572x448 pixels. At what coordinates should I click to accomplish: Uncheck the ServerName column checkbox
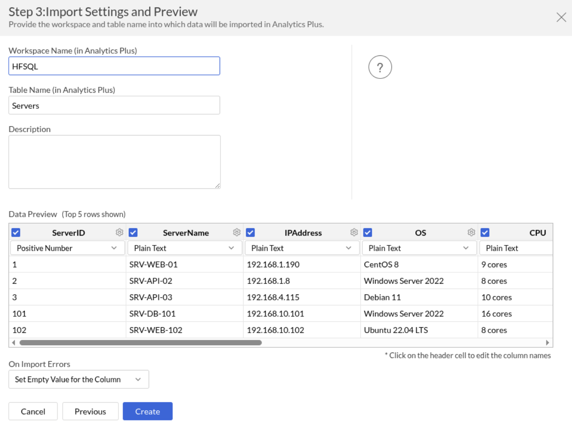point(133,232)
